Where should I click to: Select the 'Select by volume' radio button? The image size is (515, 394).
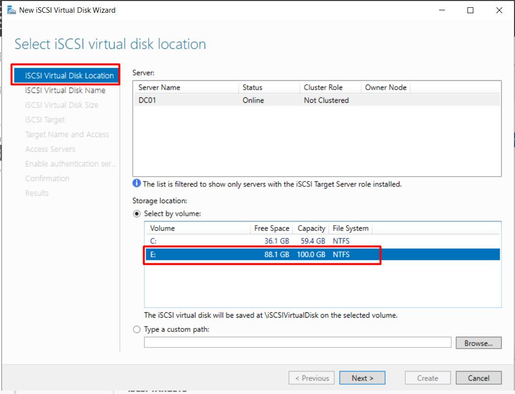click(x=137, y=214)
